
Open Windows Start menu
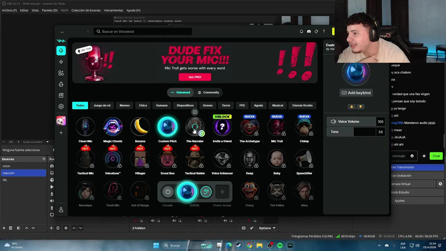[x=156, y=245]
